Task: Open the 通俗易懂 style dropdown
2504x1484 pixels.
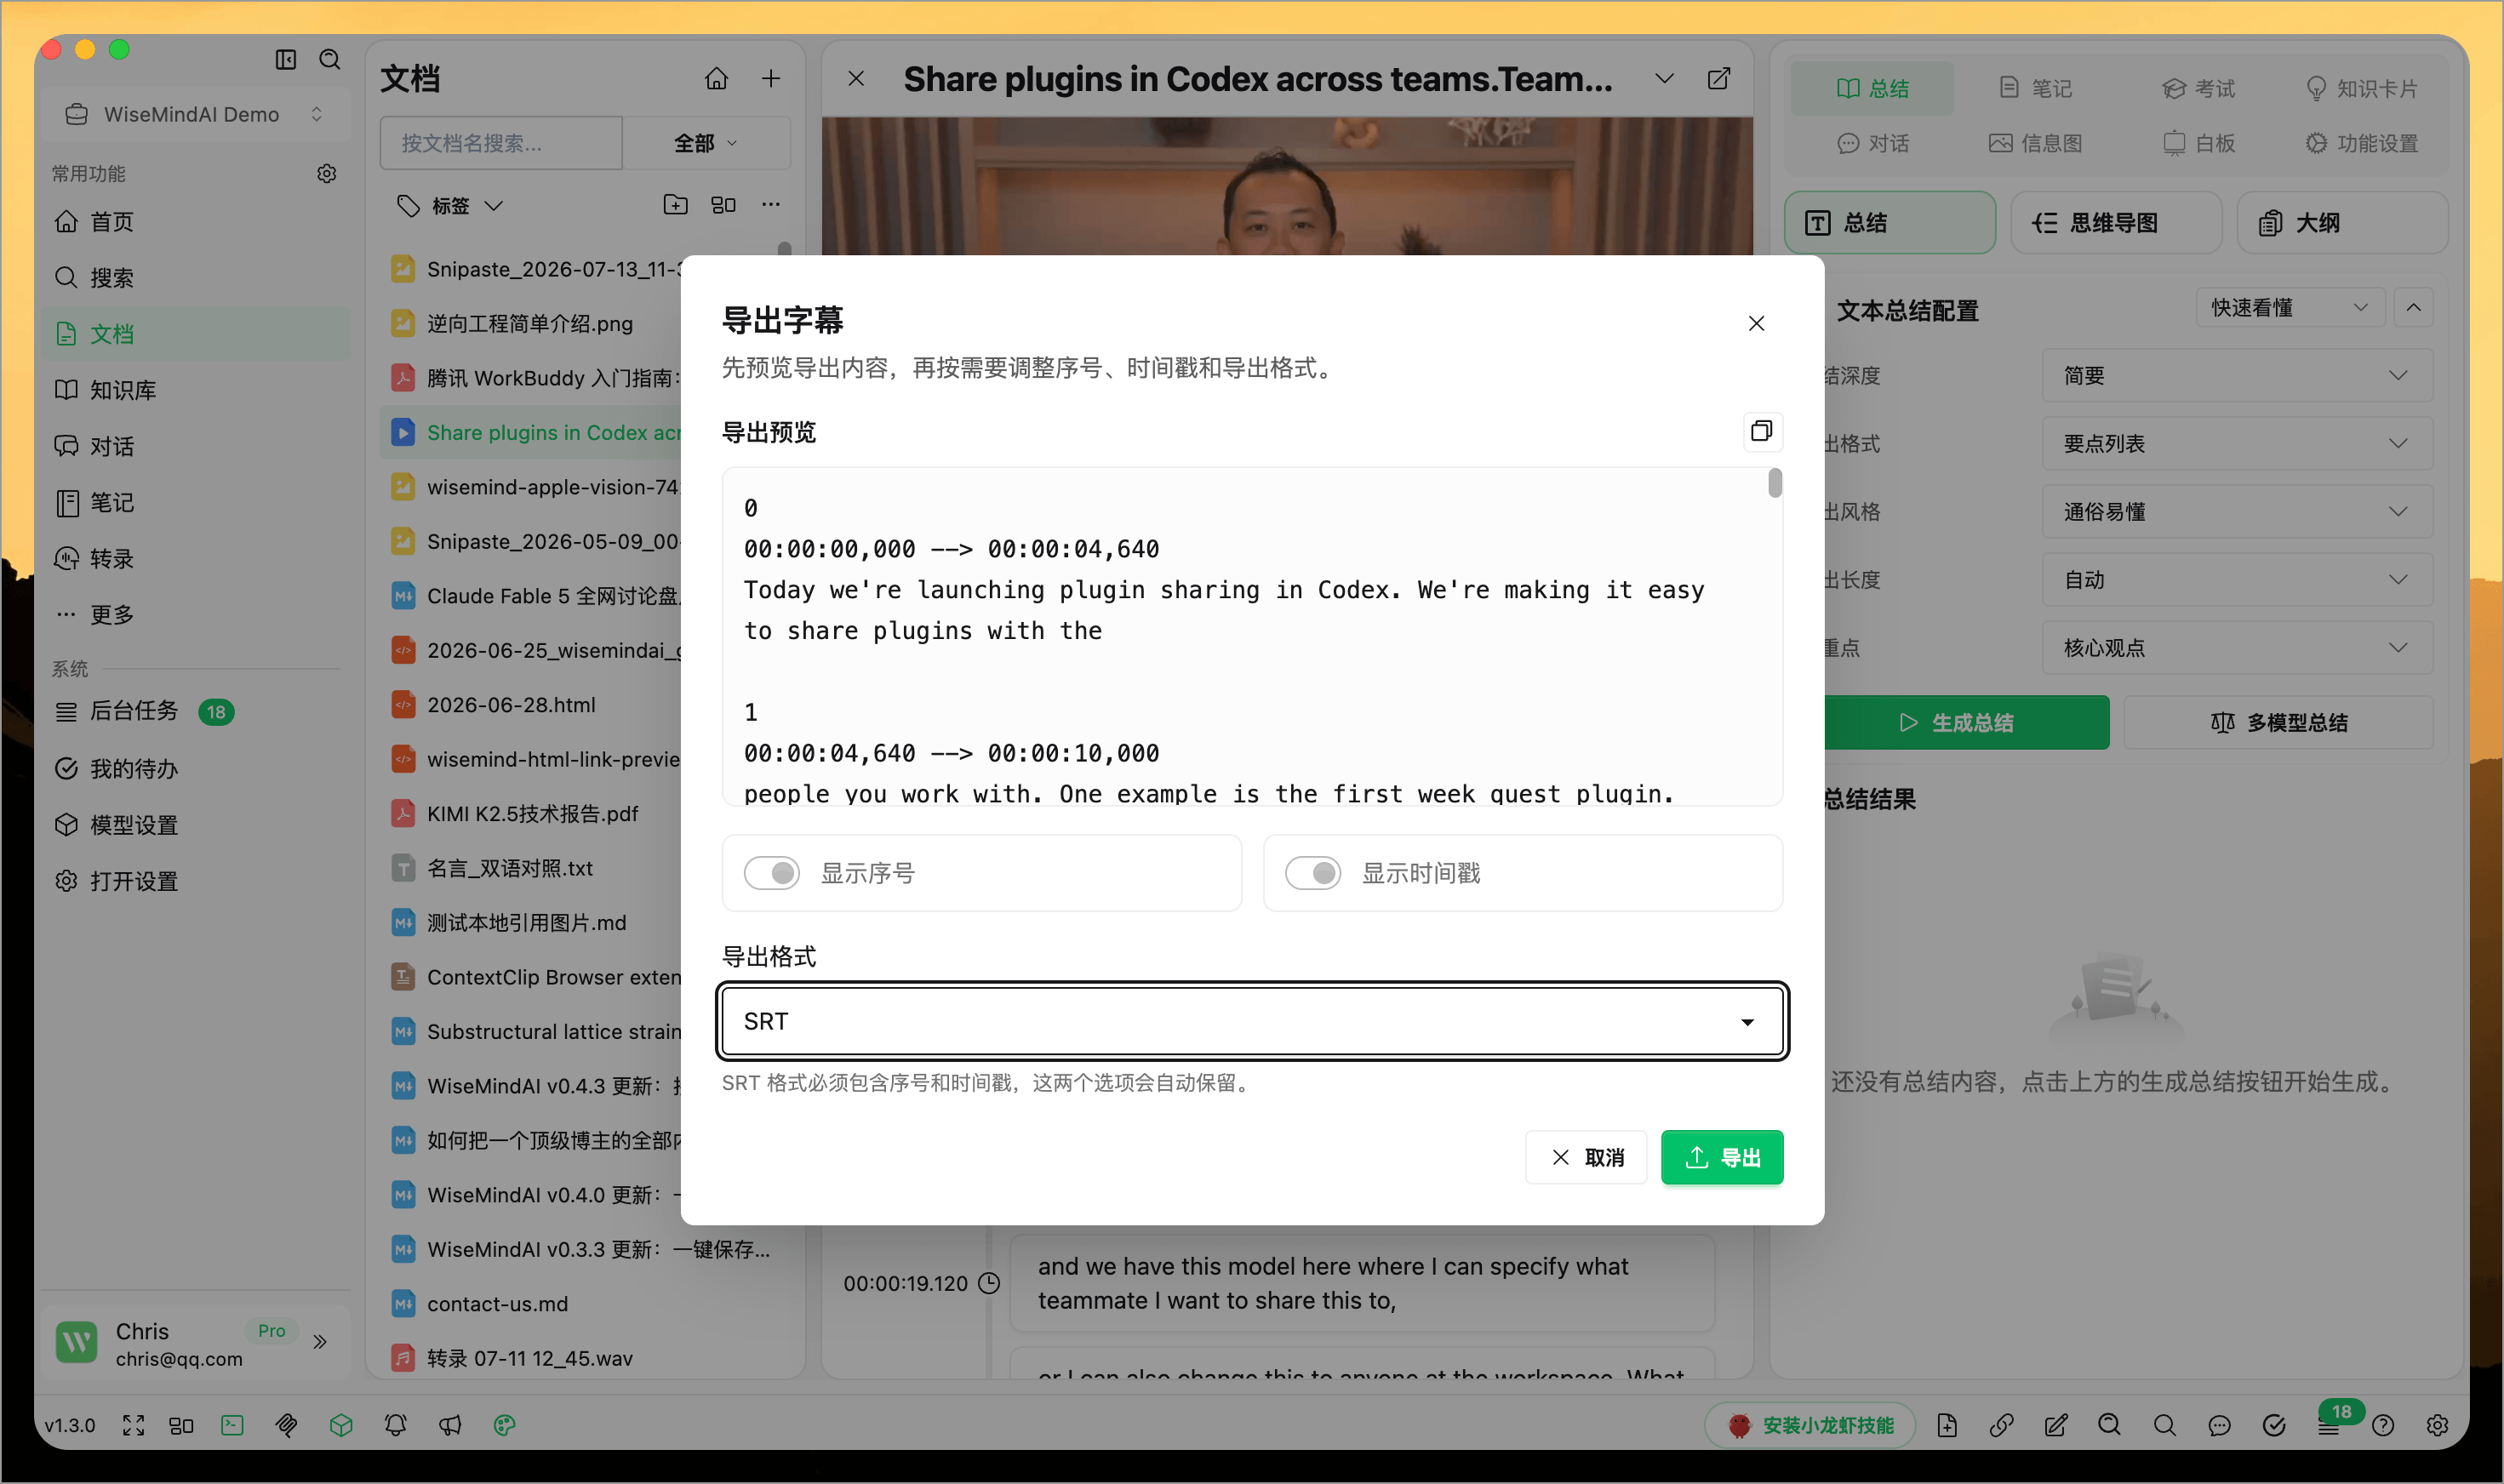Action: click(x=2237, y=512)
